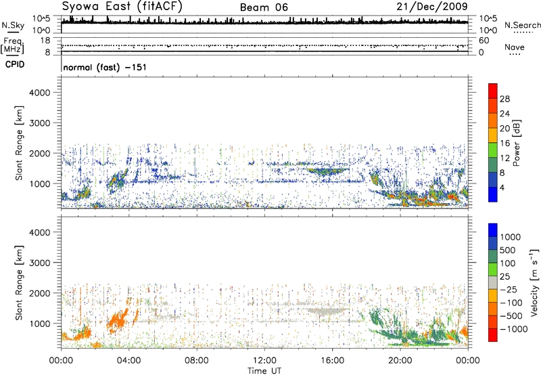Click the 'Syowa East (fitACF)' plot title

(122, 6)
